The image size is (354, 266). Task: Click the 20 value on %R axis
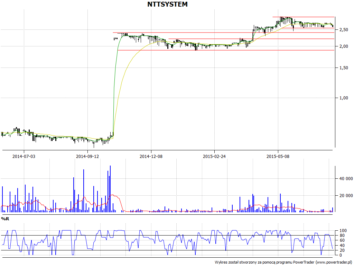click(x=342, y=250)
